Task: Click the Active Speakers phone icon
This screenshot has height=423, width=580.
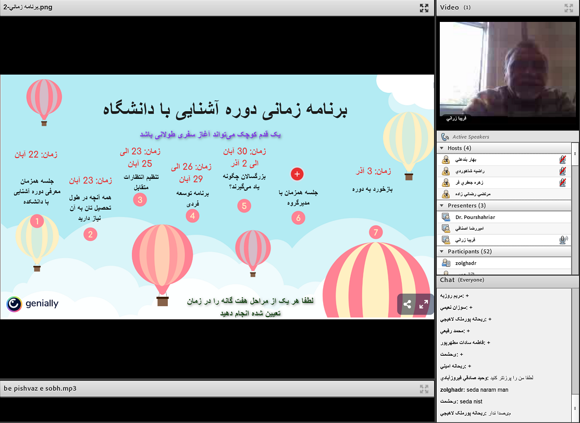Action: [x=445, y=137]
